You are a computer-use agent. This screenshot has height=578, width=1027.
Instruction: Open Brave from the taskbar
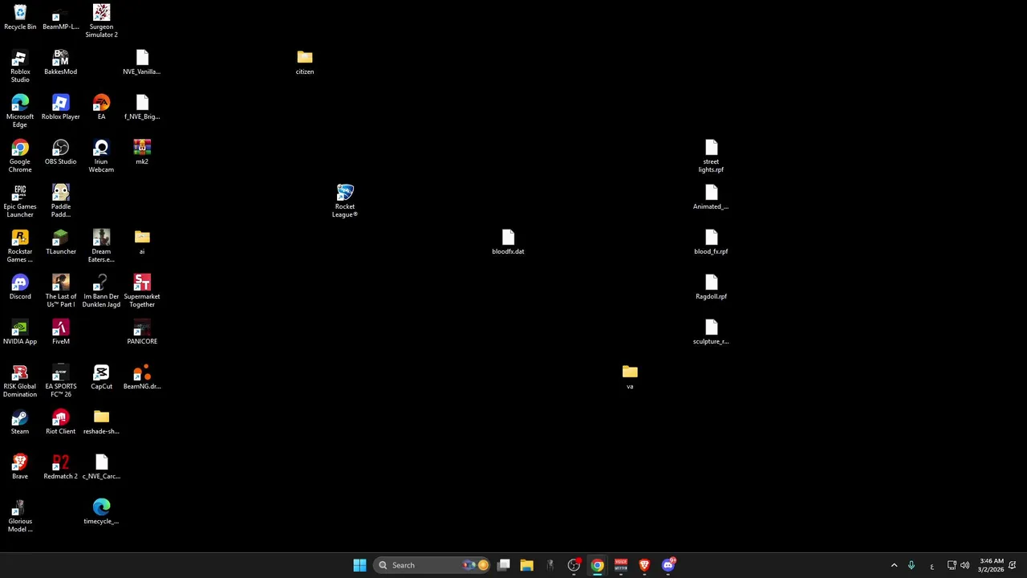(x=643, y=565)
